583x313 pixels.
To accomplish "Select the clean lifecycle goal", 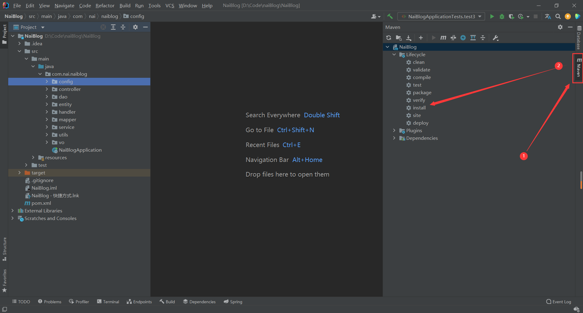I will click(x=418, y=62).
